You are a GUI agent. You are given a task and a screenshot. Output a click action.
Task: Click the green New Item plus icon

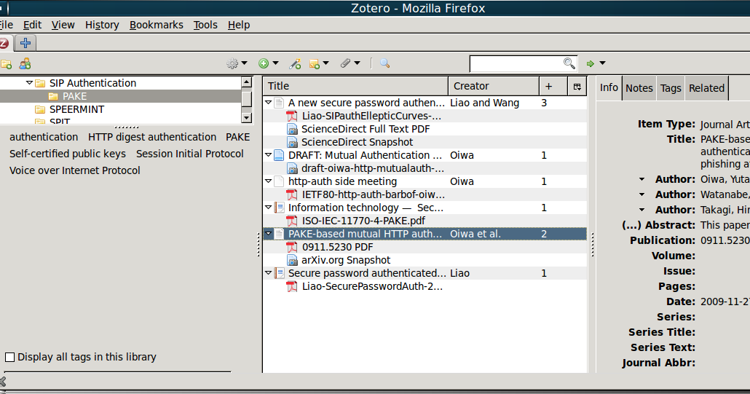click(x=264, y=63)
